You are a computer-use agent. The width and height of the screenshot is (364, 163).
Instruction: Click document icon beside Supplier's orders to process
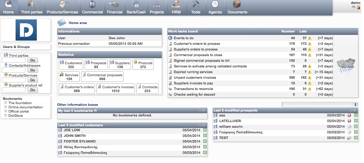pos(170,49)
